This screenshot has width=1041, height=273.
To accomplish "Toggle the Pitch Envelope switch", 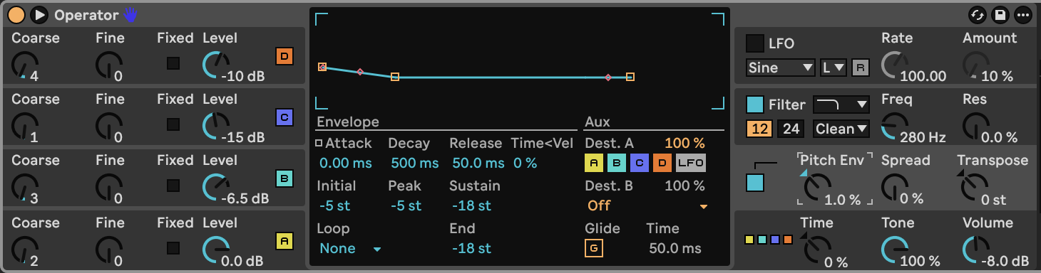I will point(754,183).
